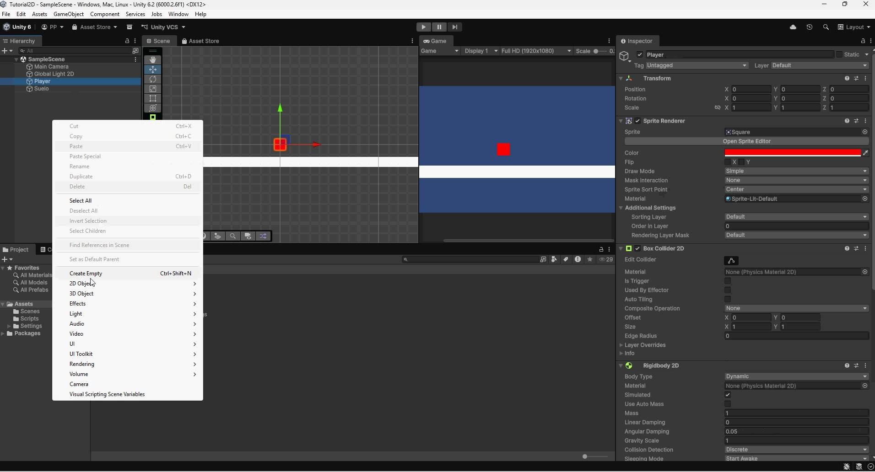Open the Draw Mode dropdown
This screenshot has height=472, width=875.
tap(796, 171)
